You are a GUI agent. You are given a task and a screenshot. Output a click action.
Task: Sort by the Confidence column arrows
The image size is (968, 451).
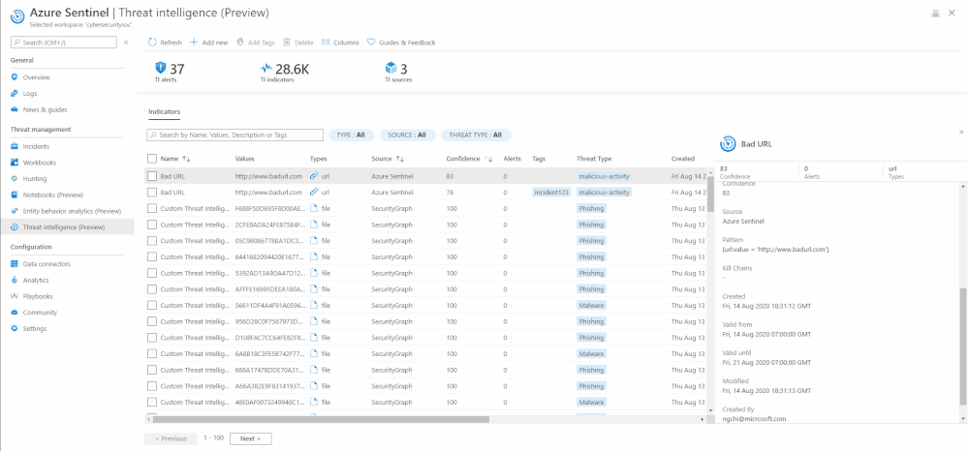[488, 159]
